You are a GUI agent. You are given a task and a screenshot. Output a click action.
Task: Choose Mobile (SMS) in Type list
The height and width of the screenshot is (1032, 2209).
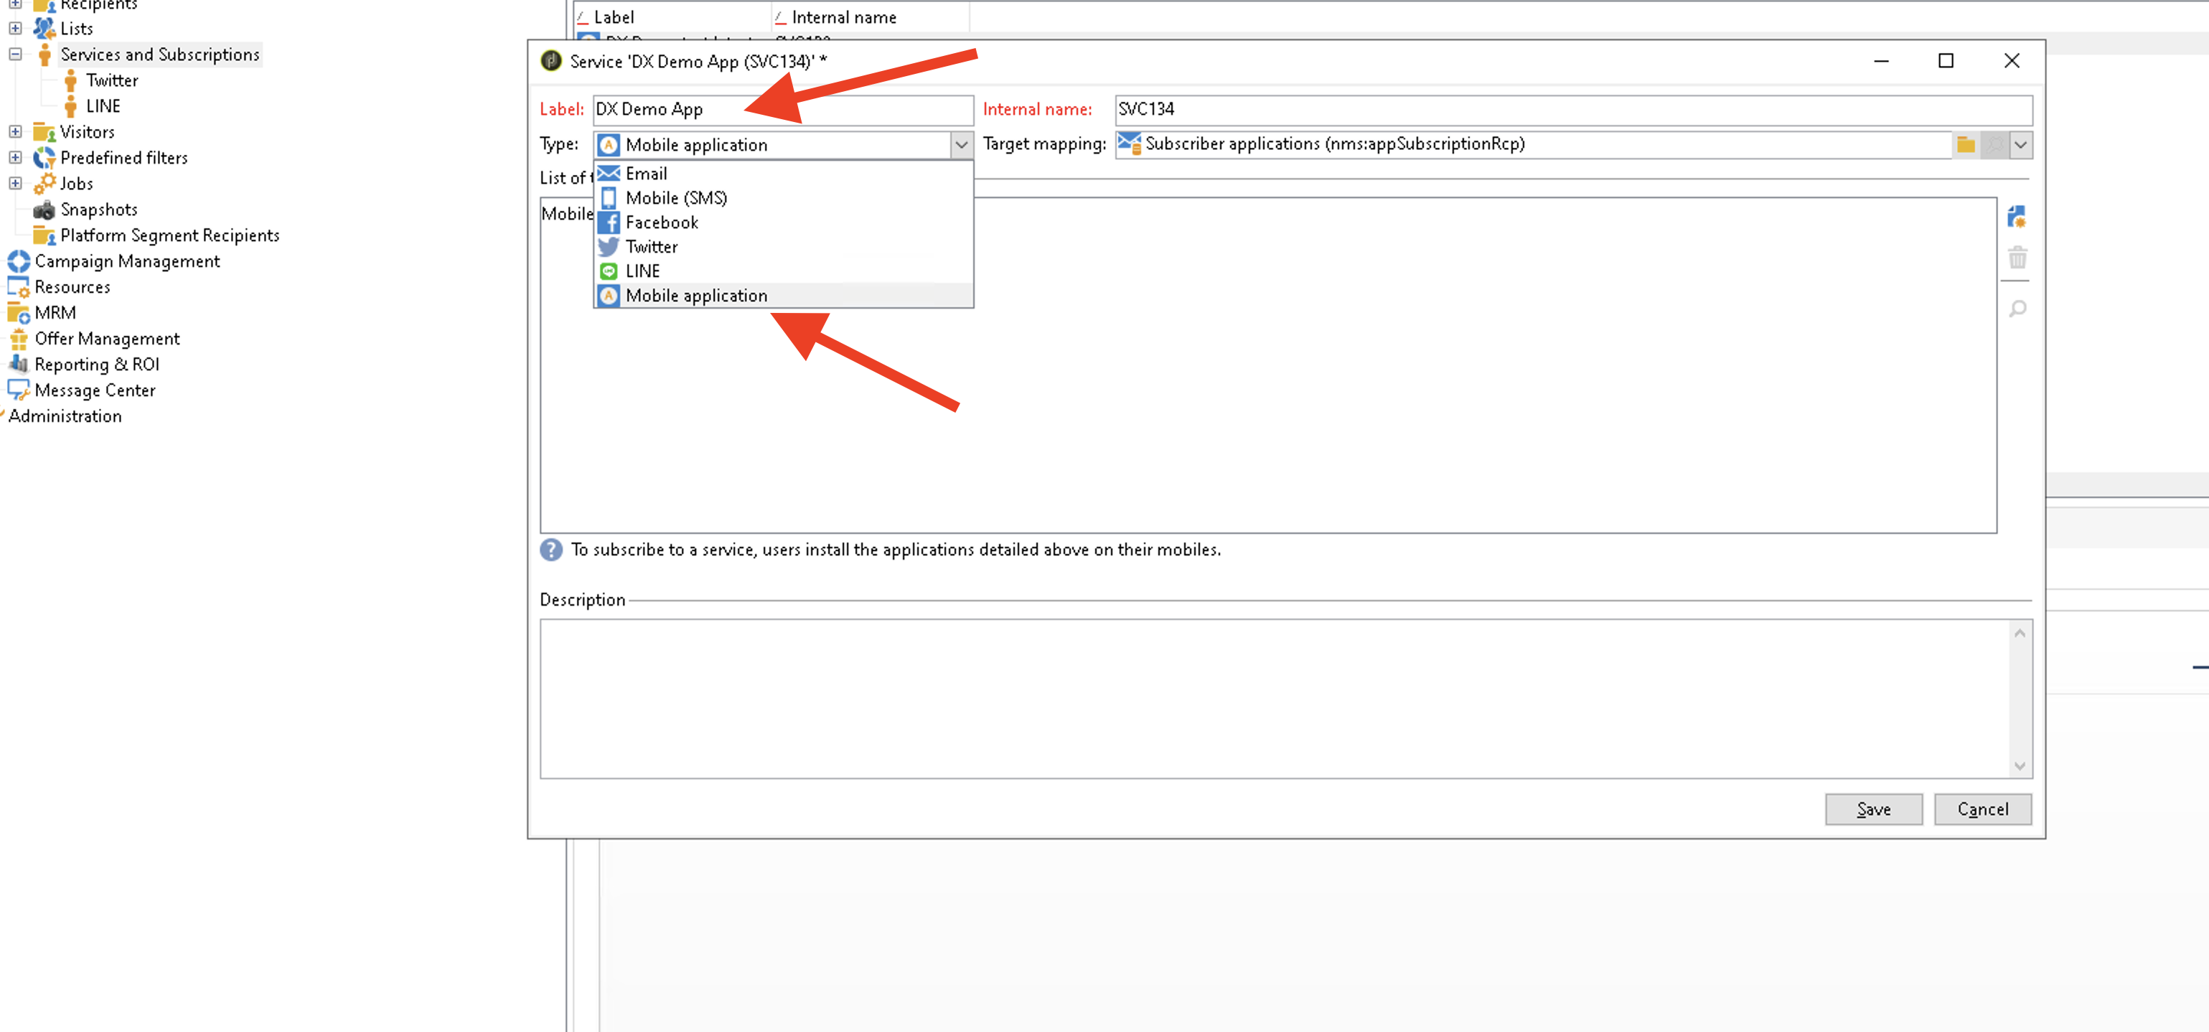784,198
